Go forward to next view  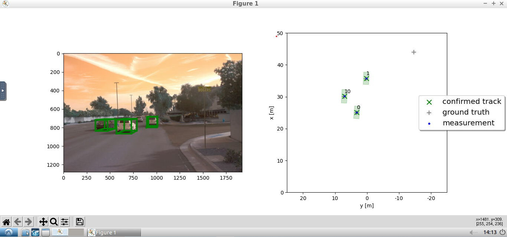(x=29, y=221)
